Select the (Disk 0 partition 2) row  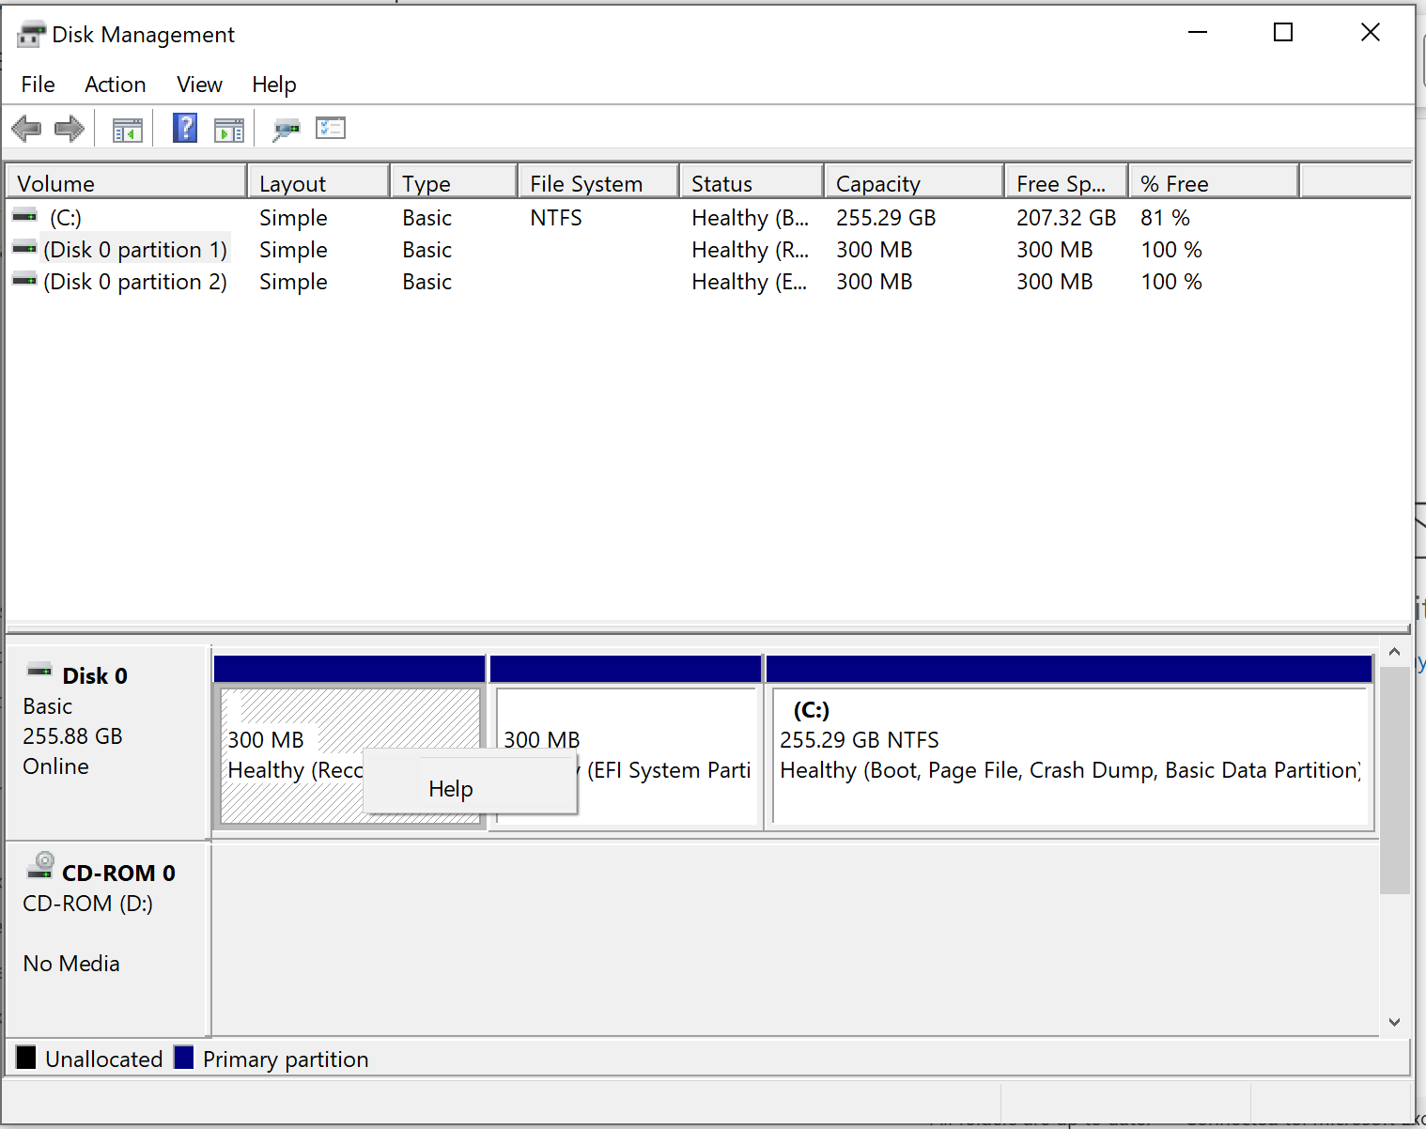(708, 281)
